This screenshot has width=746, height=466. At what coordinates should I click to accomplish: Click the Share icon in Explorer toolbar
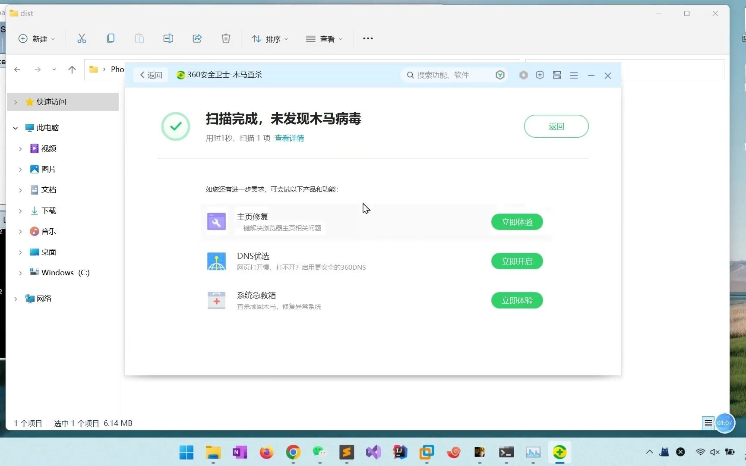click(197, 39)
